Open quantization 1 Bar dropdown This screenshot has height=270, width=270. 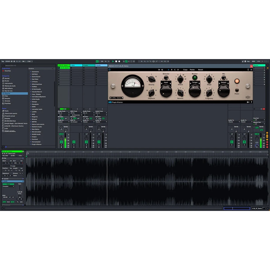tap(30, 61)
